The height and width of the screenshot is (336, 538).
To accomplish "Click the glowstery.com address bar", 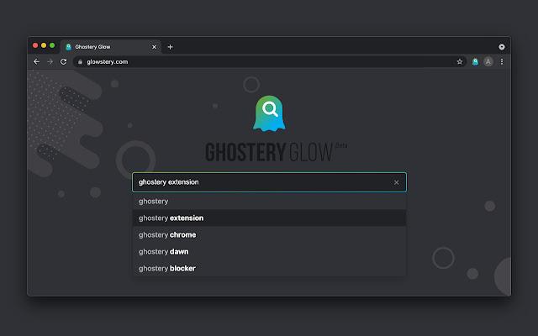I will (269, 61).
